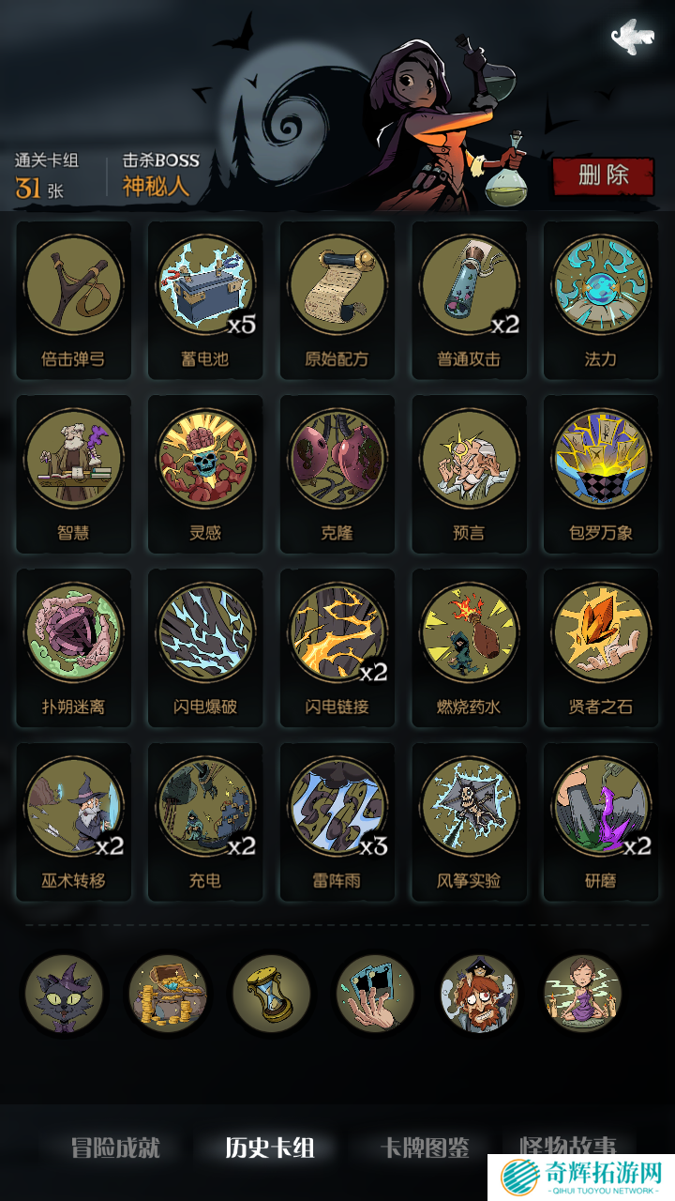The height and width of the screenshot is (1201, 675).
Task: Click the red 删除 delete button
Action: pos(603,175)
